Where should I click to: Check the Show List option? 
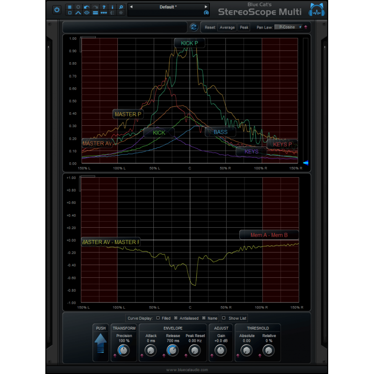[224, 318]
